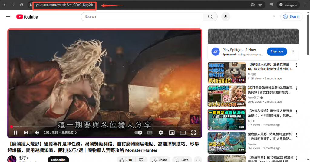Reload the page using the refresh icon
Image resolution: width=310 pixels, height=162 pixels.
click(x=21, y=5)
